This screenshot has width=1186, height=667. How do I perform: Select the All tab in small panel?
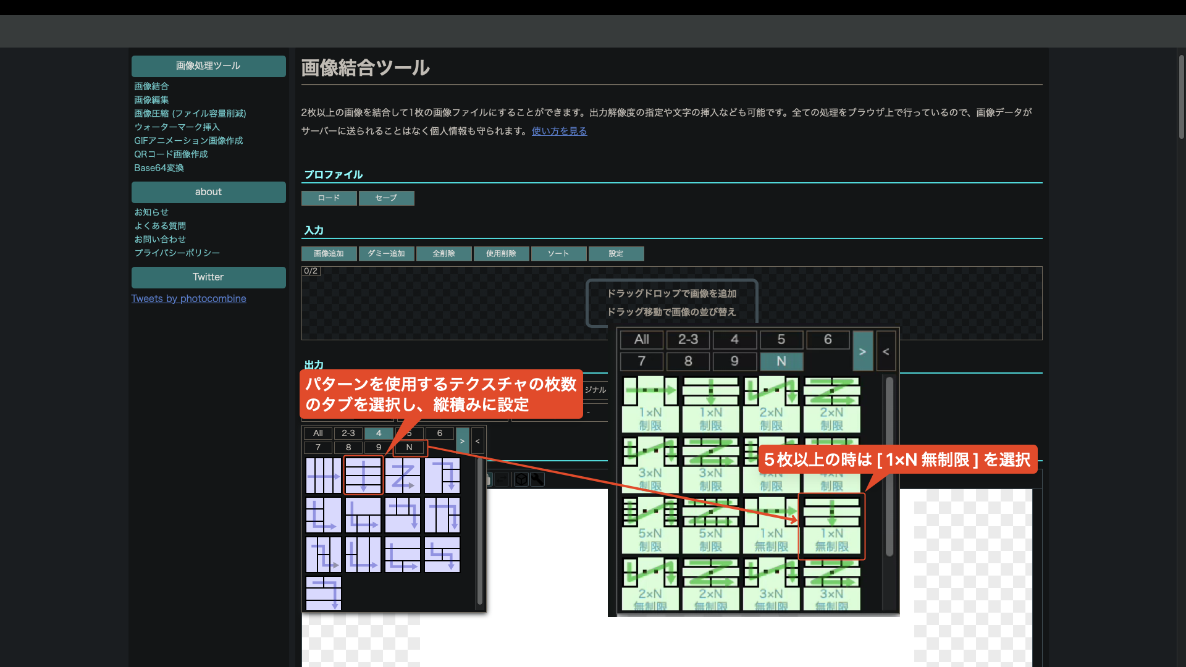pos(318,434)
